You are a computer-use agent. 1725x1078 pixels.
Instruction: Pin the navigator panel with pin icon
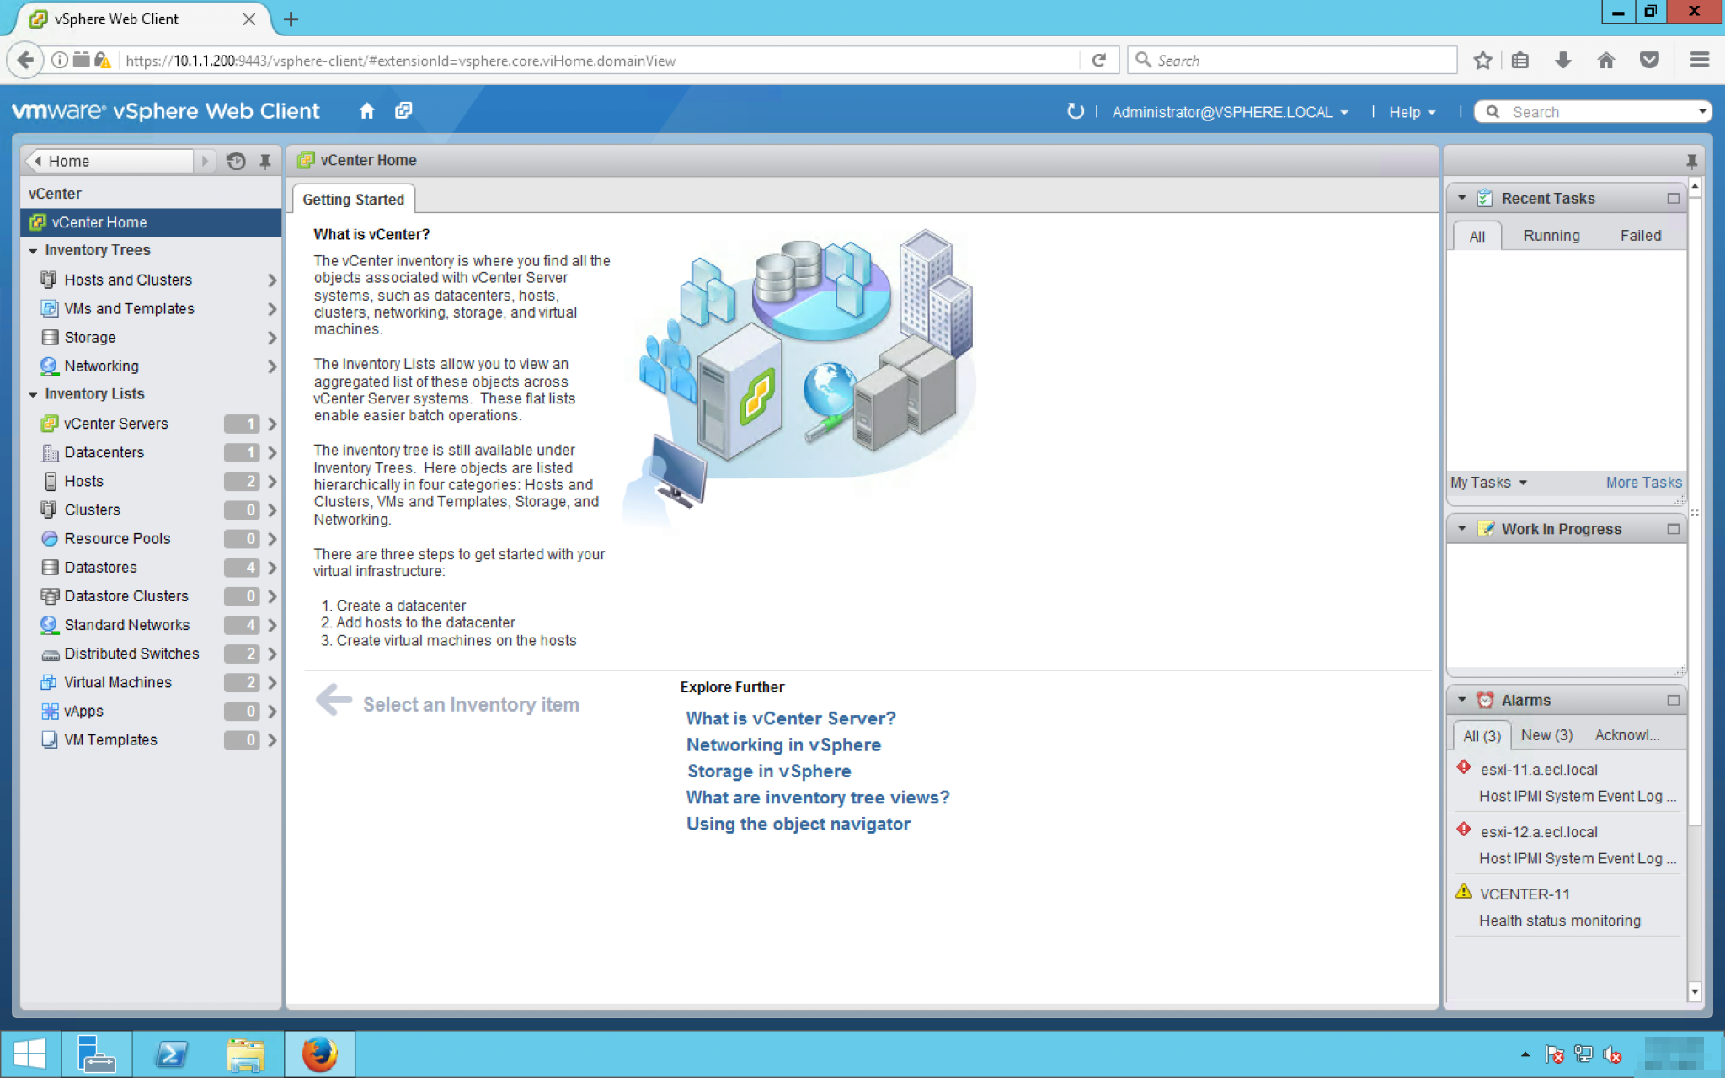click(x=265, y=161)
